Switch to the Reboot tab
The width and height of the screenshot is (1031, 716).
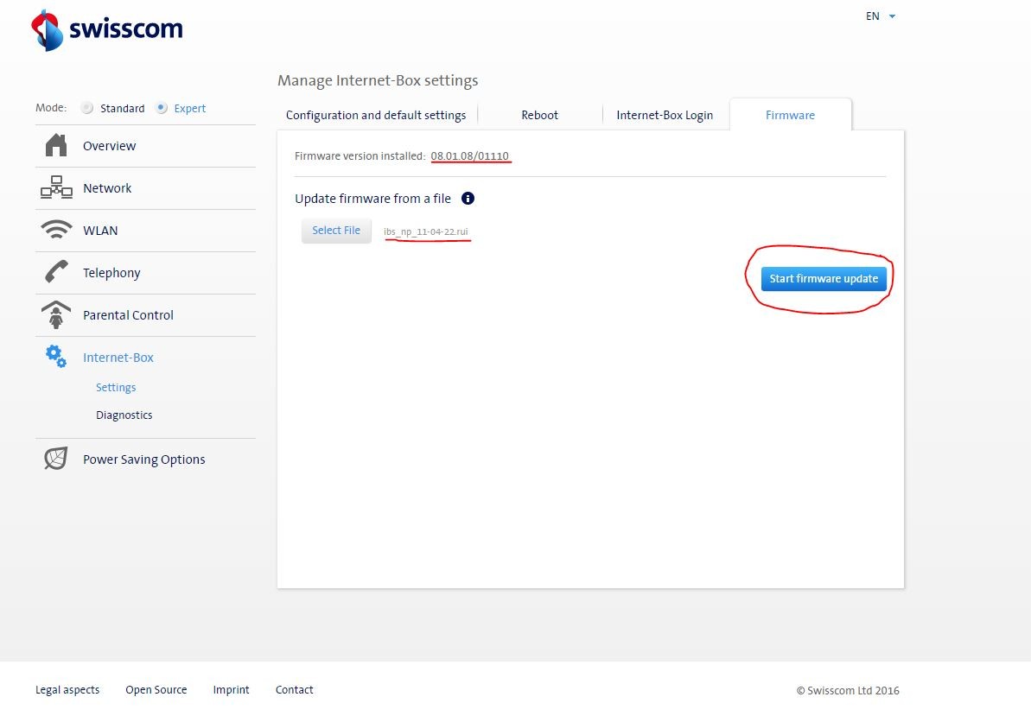[x=539, y=115]
